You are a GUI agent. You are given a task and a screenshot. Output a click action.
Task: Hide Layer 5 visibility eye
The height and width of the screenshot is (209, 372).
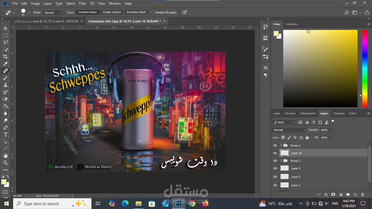click(x=275, y=168)
